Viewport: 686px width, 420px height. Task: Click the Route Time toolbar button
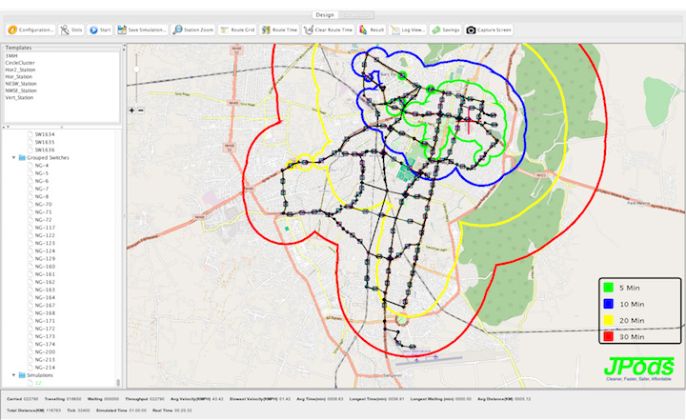pos(279,30)
